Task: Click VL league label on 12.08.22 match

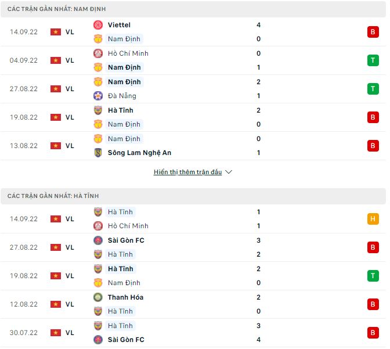Action: (x=70, y=304)
